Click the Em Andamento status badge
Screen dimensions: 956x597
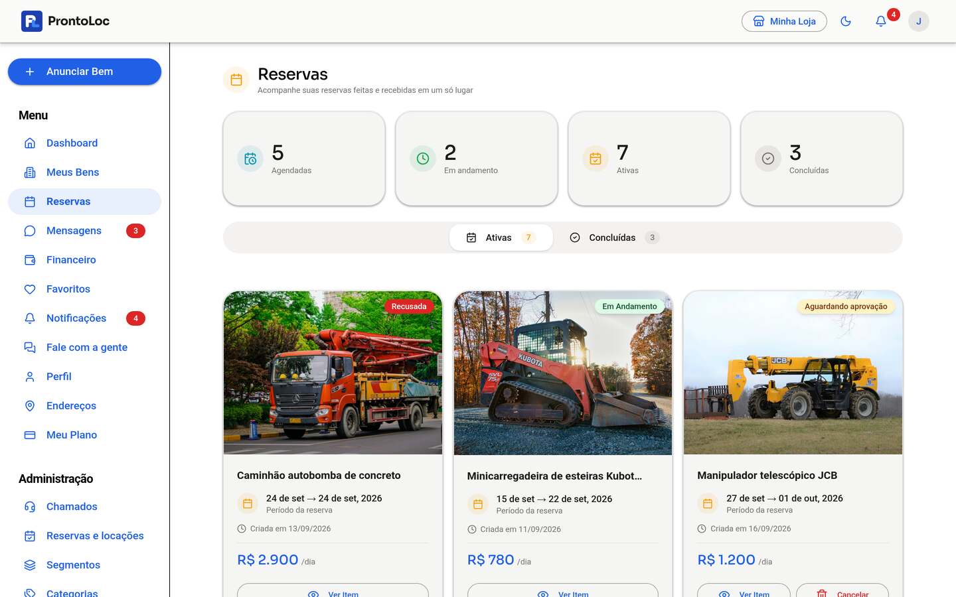[629, 306]
